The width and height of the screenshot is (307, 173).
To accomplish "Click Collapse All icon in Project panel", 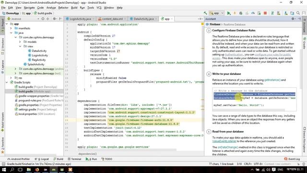I will click(48, 19).
